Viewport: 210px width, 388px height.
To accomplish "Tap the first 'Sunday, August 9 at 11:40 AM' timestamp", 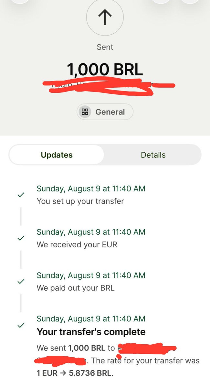I will (91, 189).
